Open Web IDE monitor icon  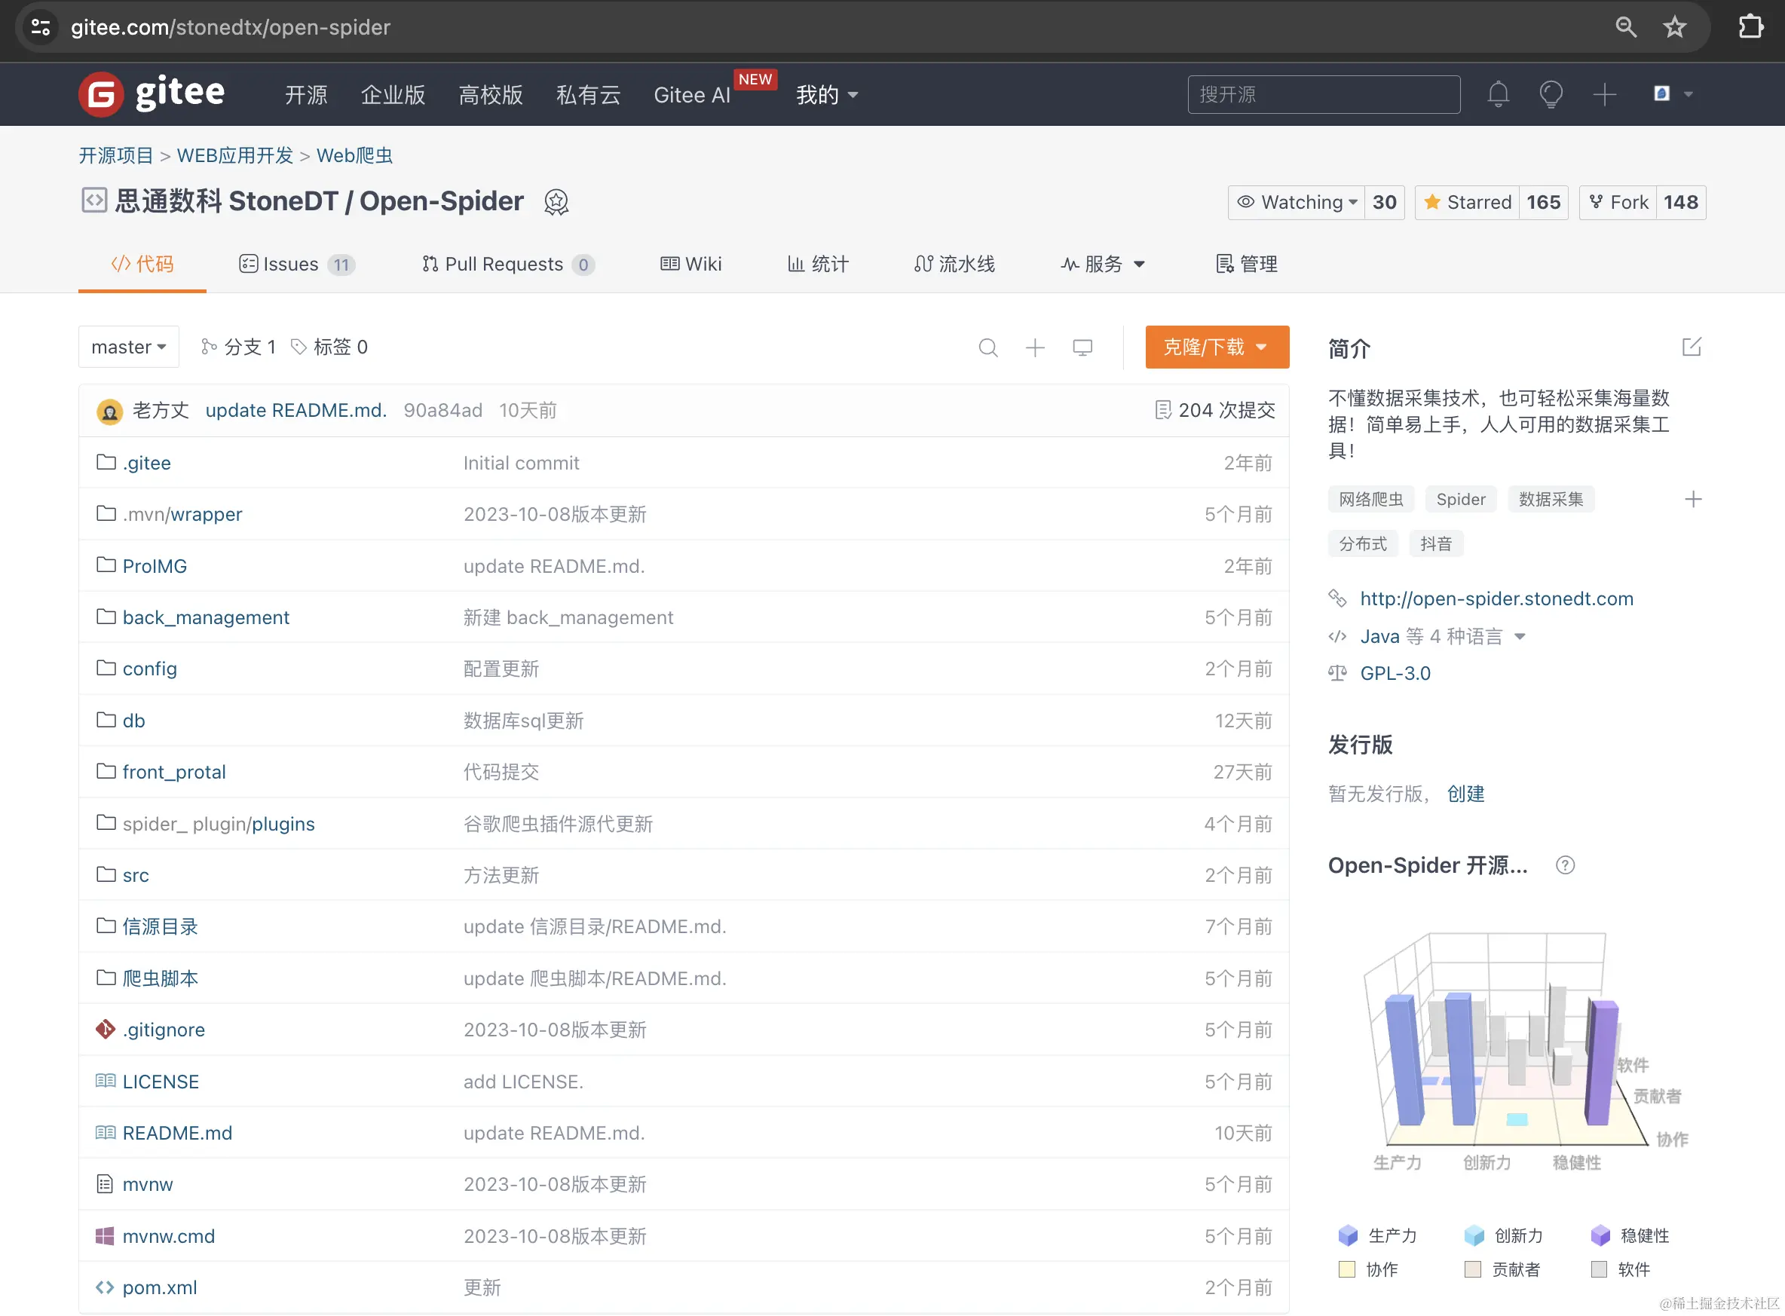(x=1082, y=347)
